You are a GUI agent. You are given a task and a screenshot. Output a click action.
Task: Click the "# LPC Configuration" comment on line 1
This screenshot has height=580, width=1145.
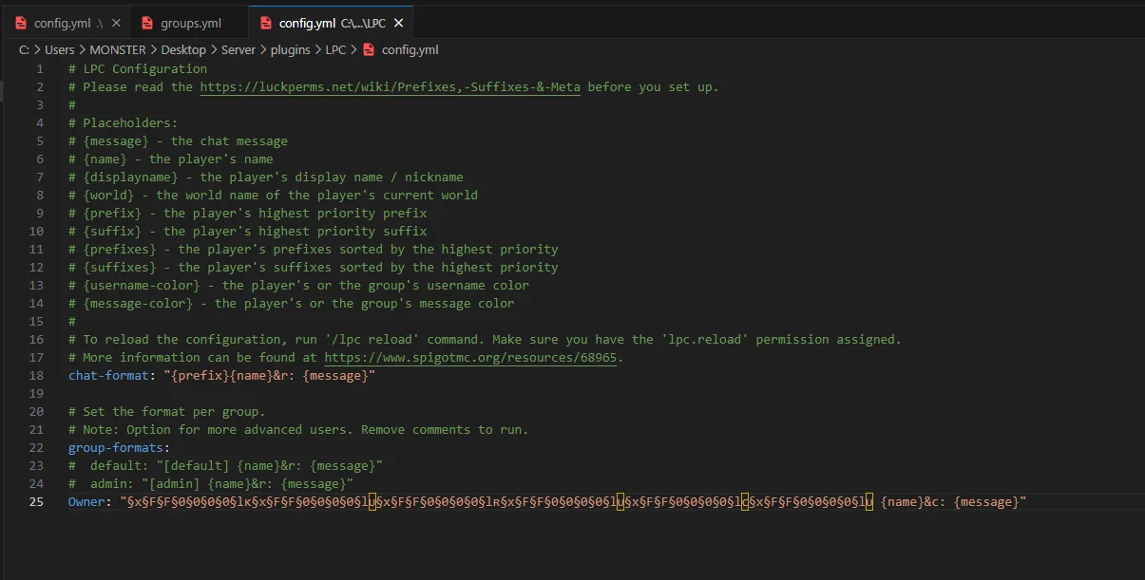coord(138,68)
